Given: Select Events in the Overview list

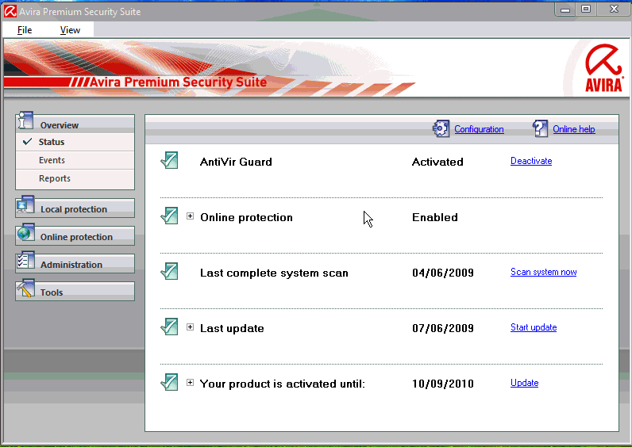Looking at the screenshot, I should pos(52,160).
